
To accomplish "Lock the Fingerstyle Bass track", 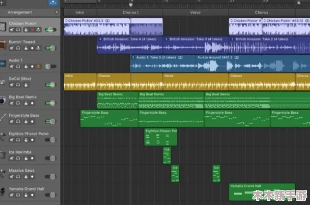I will click(x=26, y=122).
